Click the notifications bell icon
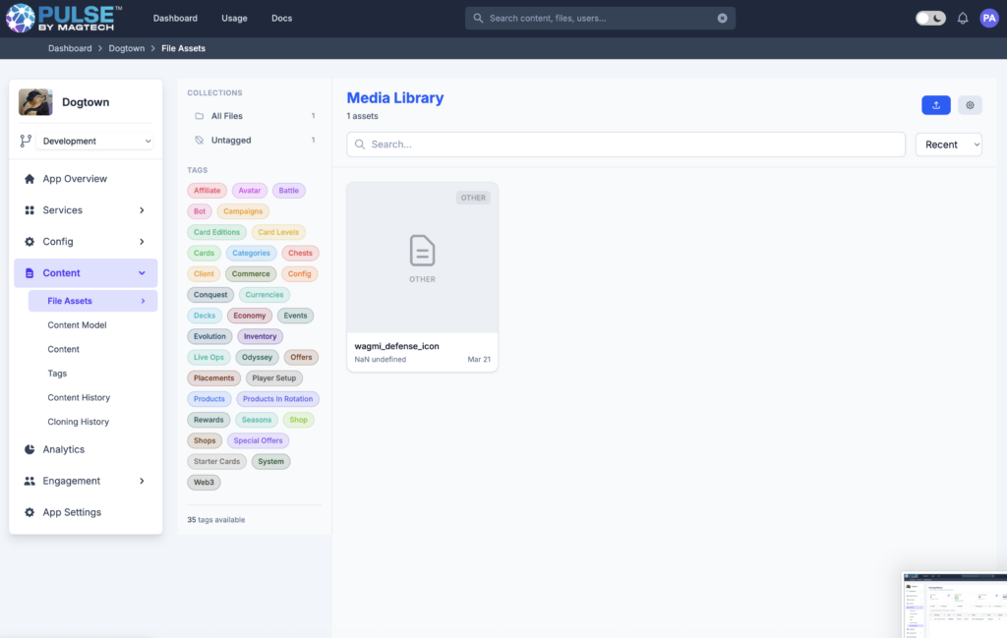This screenshot has width=1007, height=638. [963, 18]
